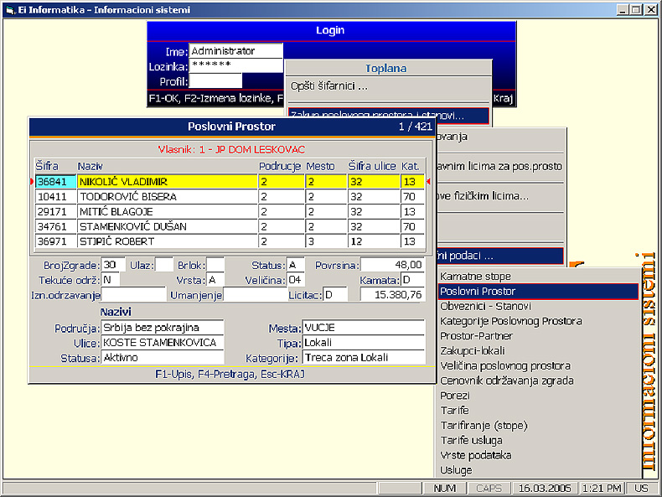
Task: Click the Vrsta podataka menu entry
Action: point(475,455)
